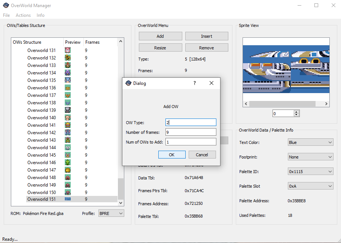Open the Profile BPRE dropdown

click(111, 213)
